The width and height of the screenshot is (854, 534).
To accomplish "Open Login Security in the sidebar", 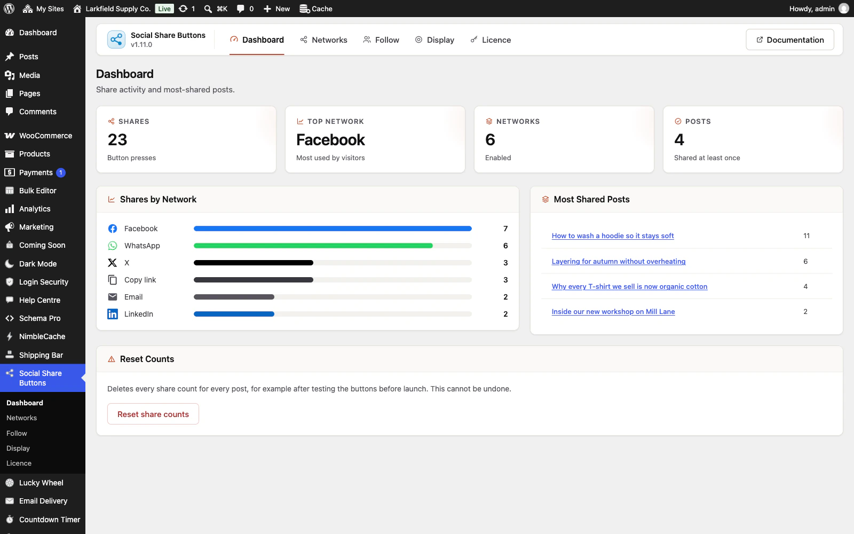I will pyautogui.click(x=43, y=282).
